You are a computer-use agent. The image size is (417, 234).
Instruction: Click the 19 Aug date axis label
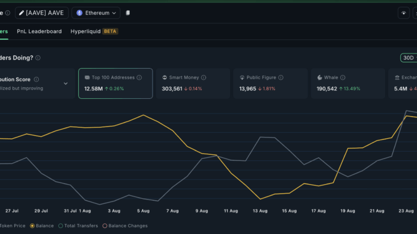coord(347,211)
